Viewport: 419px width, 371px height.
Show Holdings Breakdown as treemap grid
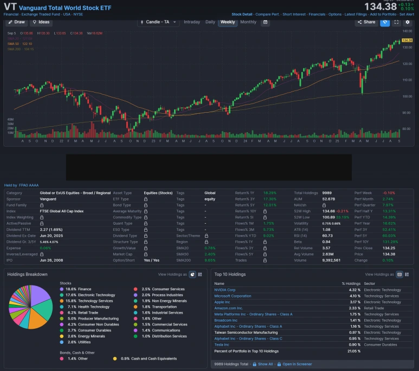pyautogui.click(x=200, y=275)
